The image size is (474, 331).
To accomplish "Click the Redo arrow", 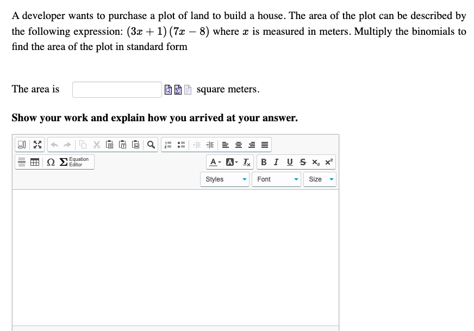I will point(67,145).
